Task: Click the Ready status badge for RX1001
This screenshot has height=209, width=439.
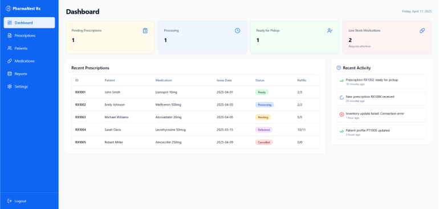Action: pyautogui.click(x=262, y=92)
